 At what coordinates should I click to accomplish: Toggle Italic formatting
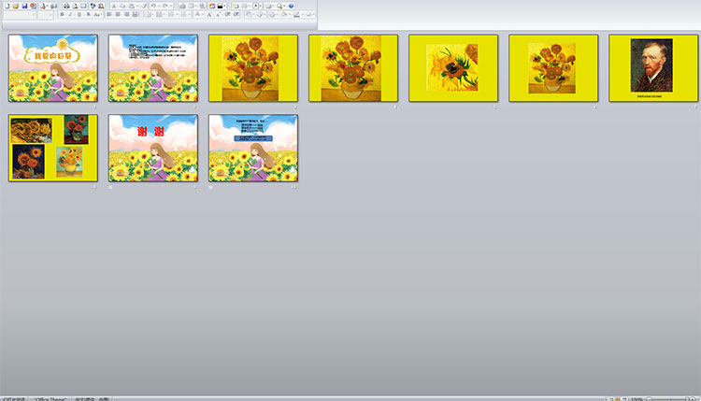pos(70,14)
